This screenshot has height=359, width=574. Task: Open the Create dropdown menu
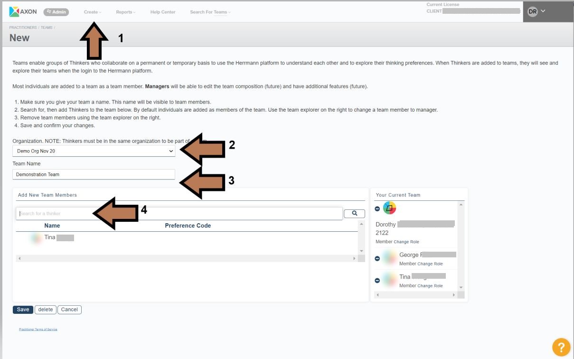(x=92, y=12)
